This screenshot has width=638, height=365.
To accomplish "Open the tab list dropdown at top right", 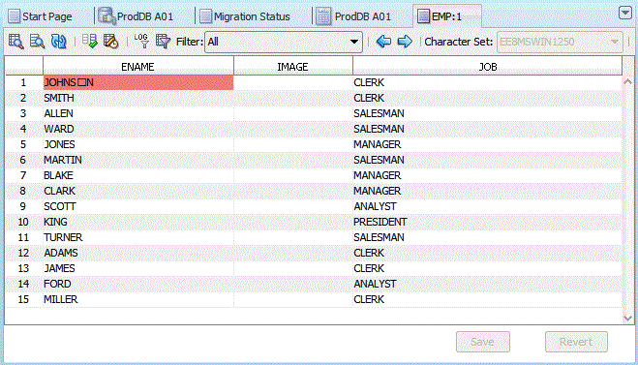I will click(625, 13).
